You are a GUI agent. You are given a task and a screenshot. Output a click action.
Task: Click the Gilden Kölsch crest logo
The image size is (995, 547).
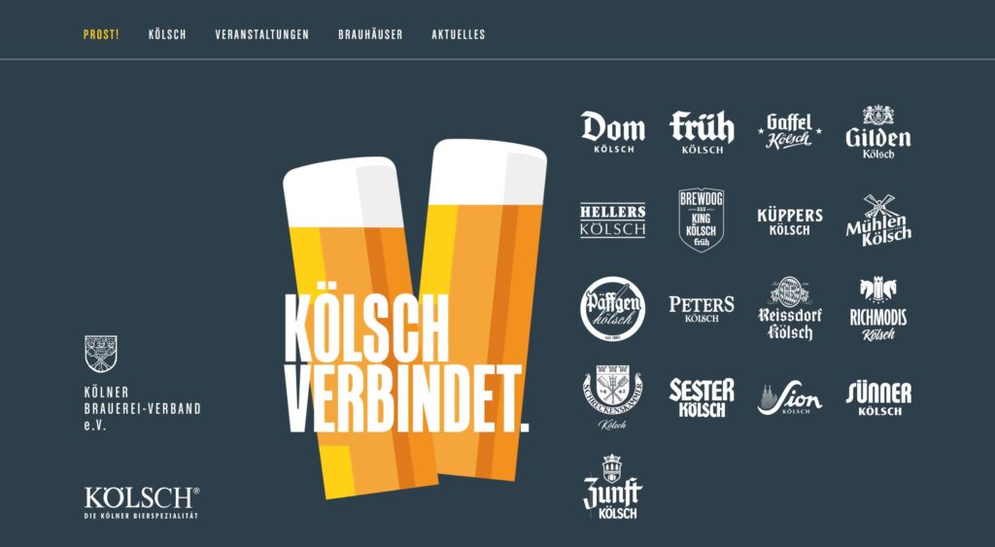pos(877,132)
